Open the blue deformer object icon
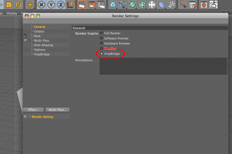The width and height of the screenshot is (232, 154). pyautogui.click(x=161, y=5)
